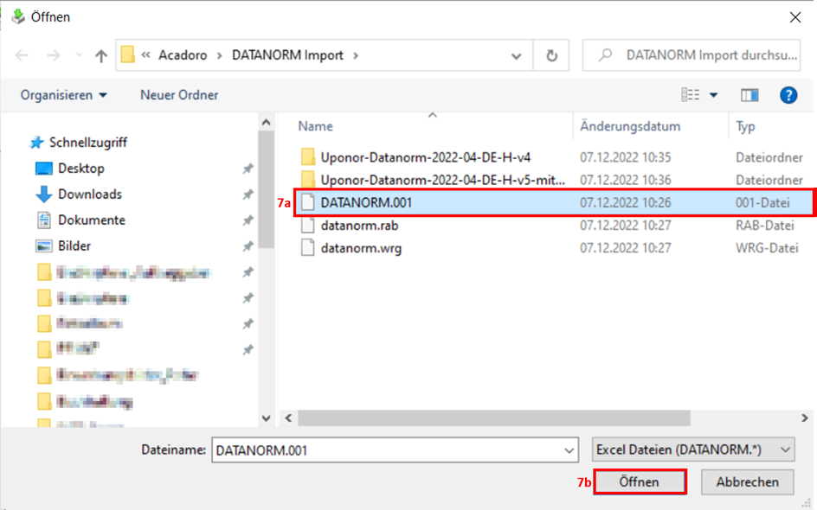Expand the view options dropdown arrow
This screenshot has height=510, width=817.
(714, 95)
